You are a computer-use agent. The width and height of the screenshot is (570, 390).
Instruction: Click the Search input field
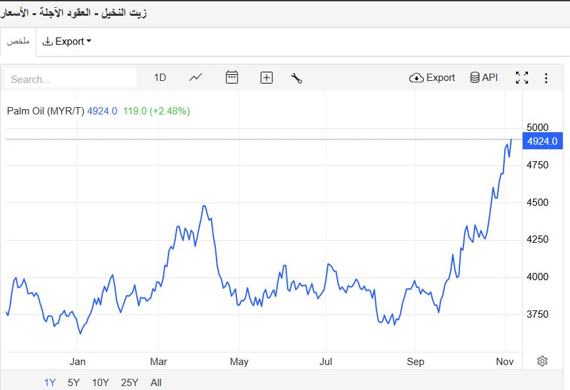70,79
